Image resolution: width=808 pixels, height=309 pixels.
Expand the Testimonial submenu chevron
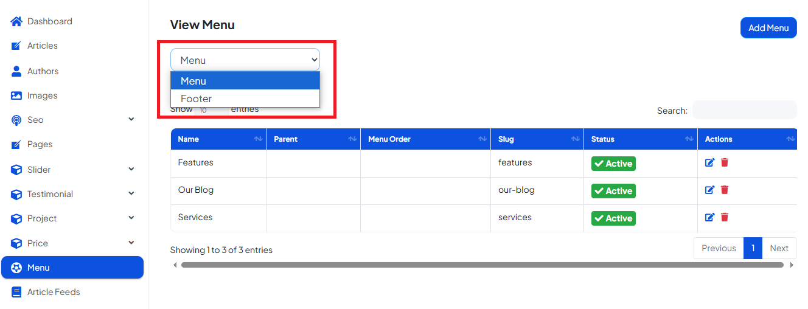pos(131,193)
